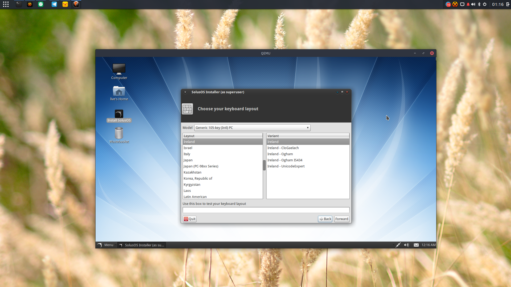Minimize the QEMU window

(415, 53)
